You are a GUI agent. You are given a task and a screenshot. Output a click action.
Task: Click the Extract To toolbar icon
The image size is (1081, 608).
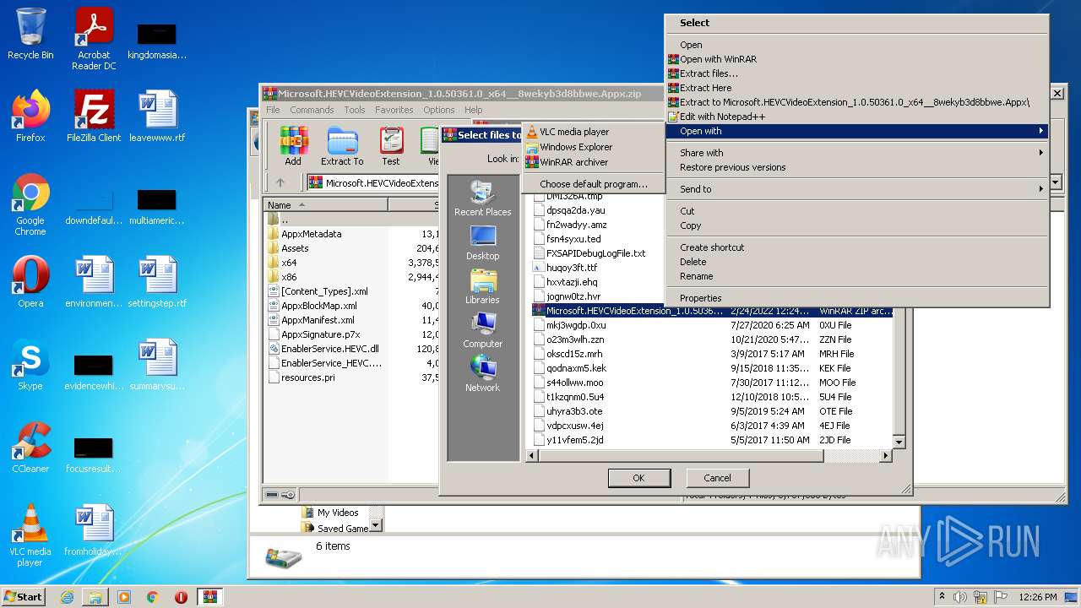pos(342,146)
